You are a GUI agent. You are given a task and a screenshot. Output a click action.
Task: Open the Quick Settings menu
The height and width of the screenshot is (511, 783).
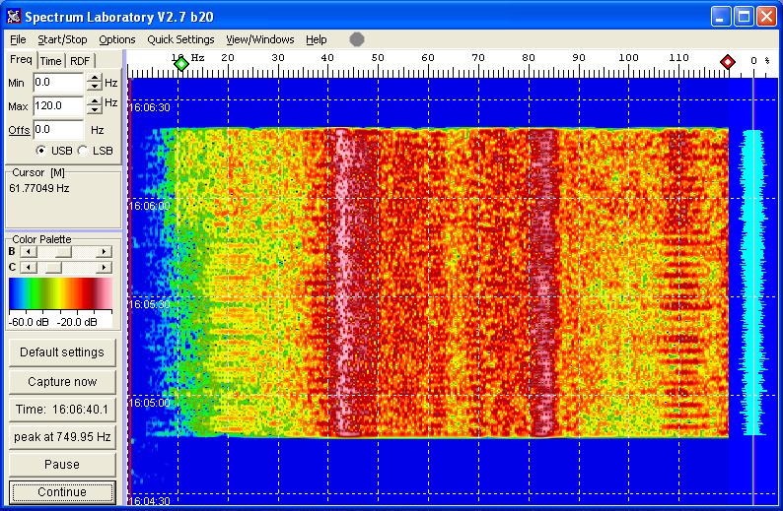tap(180, 39)
